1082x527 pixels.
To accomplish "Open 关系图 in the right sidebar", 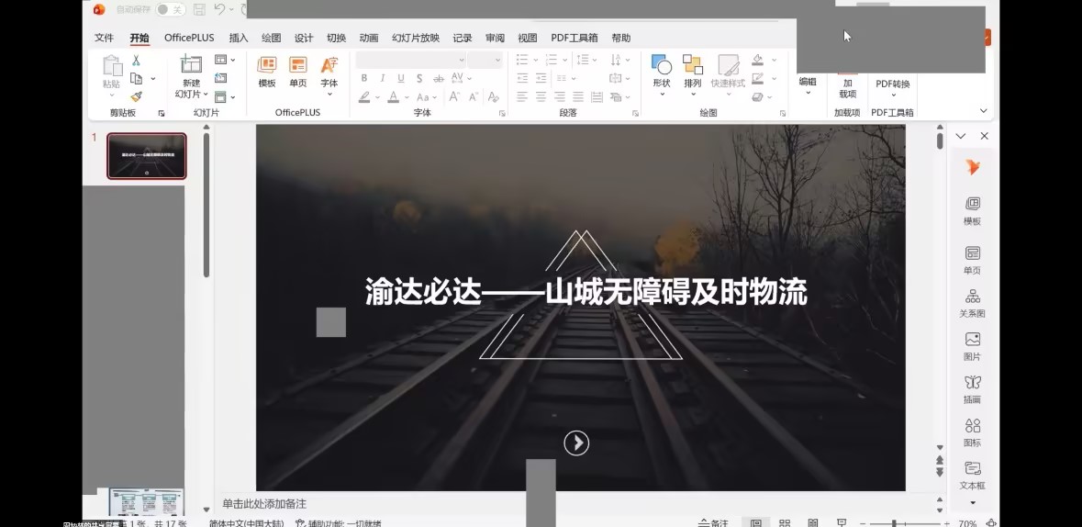I will [x=972, y=302].
